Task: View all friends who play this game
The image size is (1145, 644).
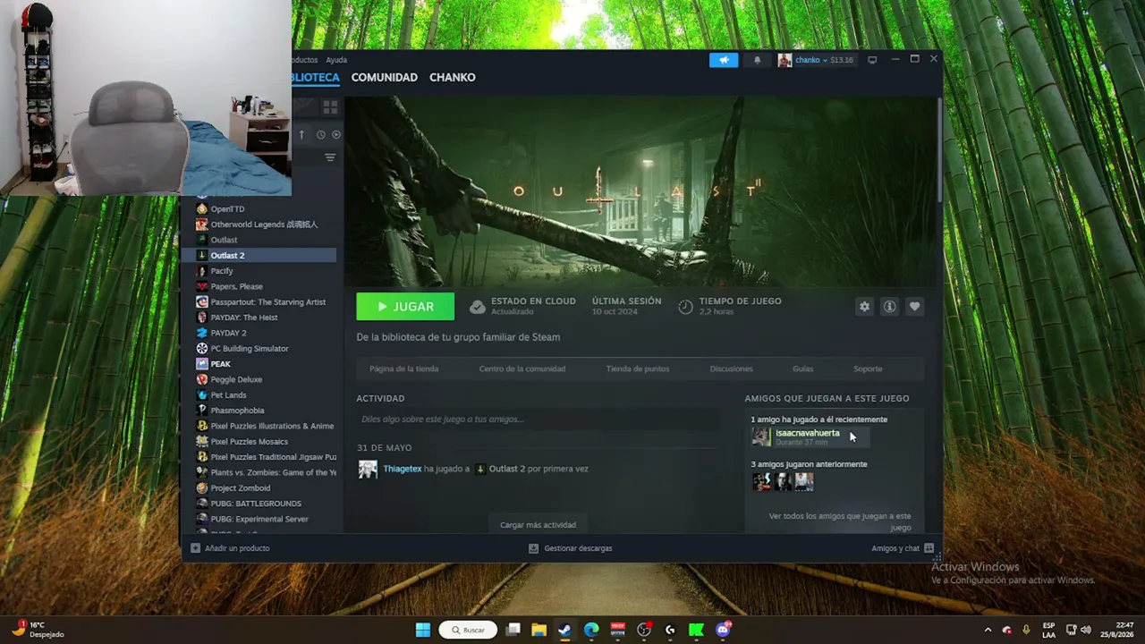Action: tap(840, 521)
